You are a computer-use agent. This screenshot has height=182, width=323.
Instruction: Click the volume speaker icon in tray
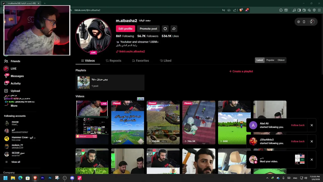click(x=306, y=178)
